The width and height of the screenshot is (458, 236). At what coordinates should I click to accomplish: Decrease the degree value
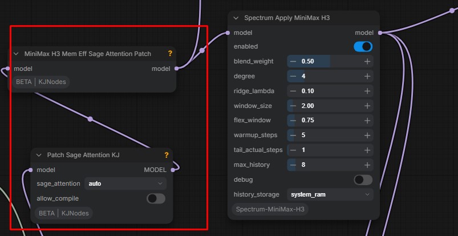[x=293, y=76]
